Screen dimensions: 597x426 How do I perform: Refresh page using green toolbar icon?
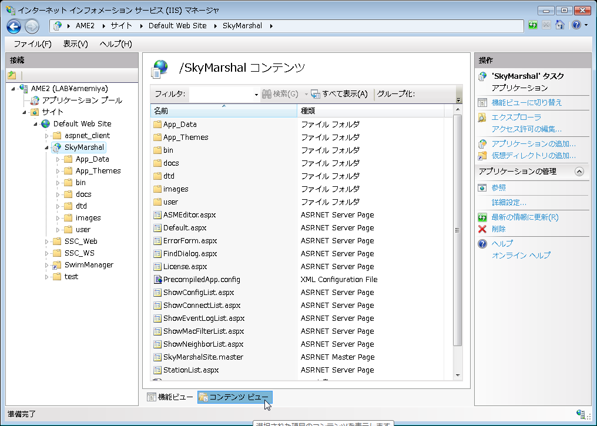[532, 25]
